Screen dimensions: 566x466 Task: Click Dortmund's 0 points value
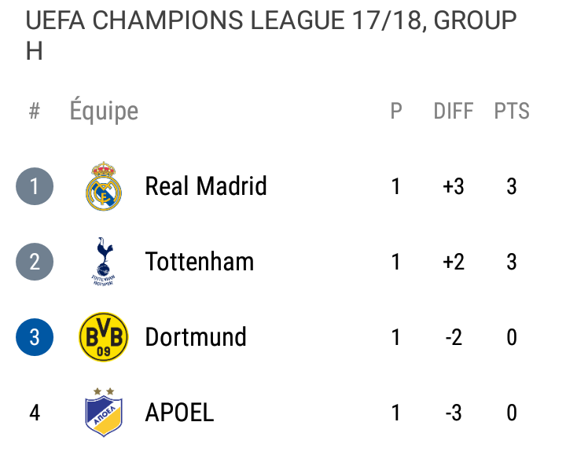tap(512, 337)
